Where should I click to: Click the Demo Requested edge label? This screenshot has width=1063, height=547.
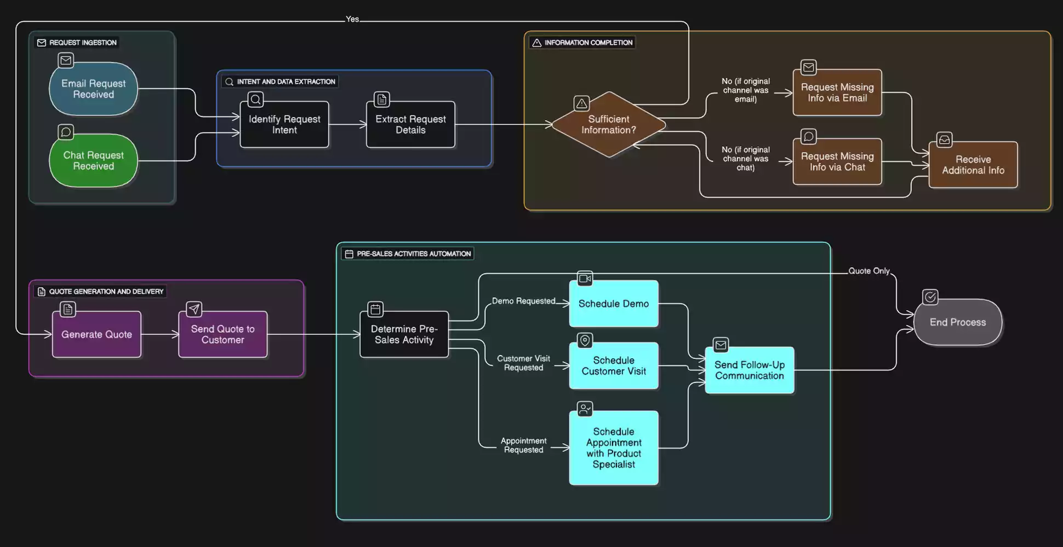pyautogui.click(x=523, y=301)
